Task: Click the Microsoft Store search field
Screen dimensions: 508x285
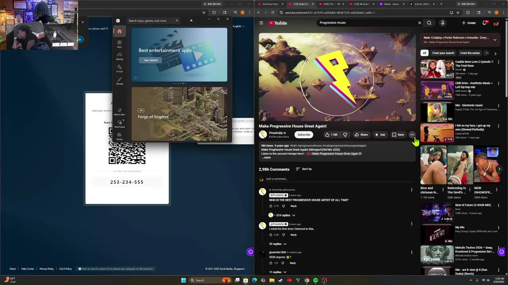Action: [153, 21]
